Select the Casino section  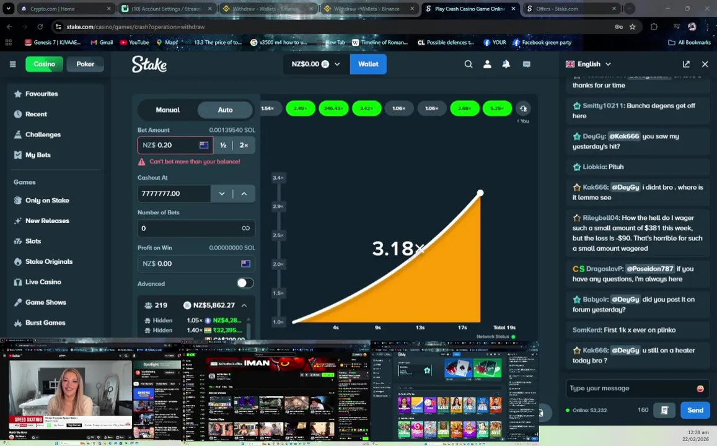coord(45,64)
